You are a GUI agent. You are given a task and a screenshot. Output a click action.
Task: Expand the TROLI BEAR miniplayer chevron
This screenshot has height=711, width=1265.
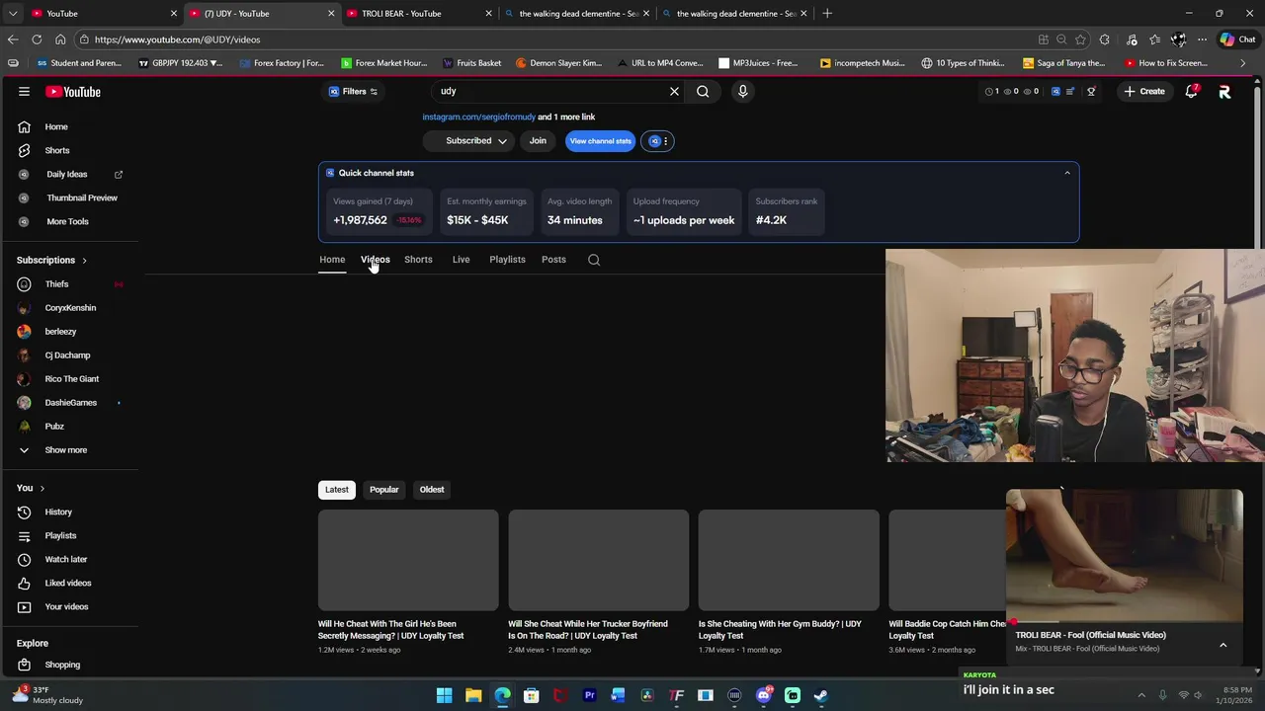[1223, 645]
